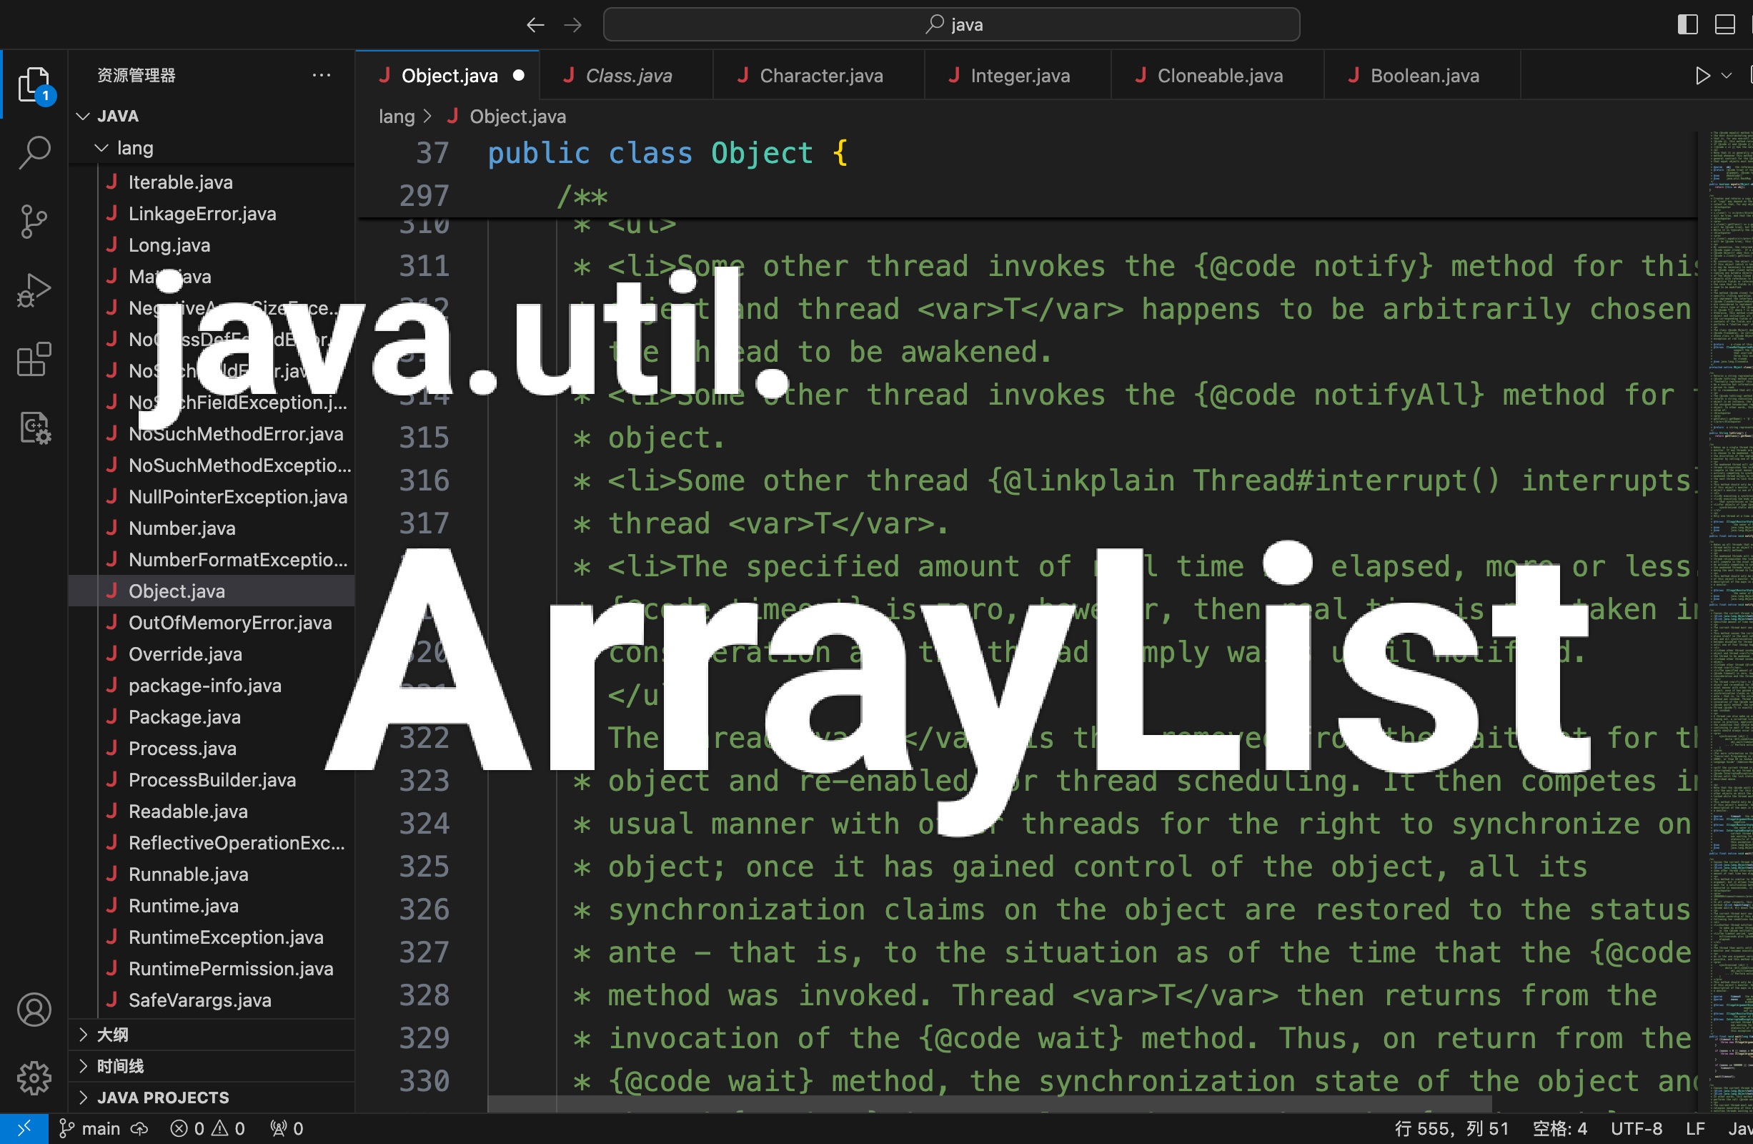Click the lang breadcrumb segment
Image resolution: width=1753 pixels, height=1144 pixels.
[x=397, y=117]
